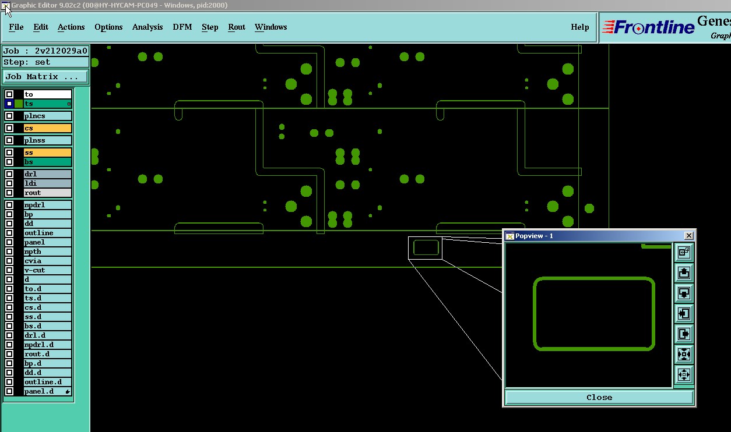
Task: Select the panel layer name
Action: [48, 242]
